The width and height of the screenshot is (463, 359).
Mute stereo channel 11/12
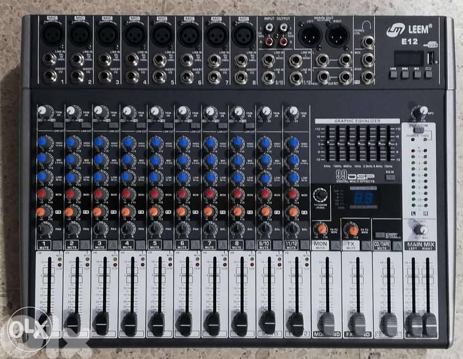[x=305, y=245]
